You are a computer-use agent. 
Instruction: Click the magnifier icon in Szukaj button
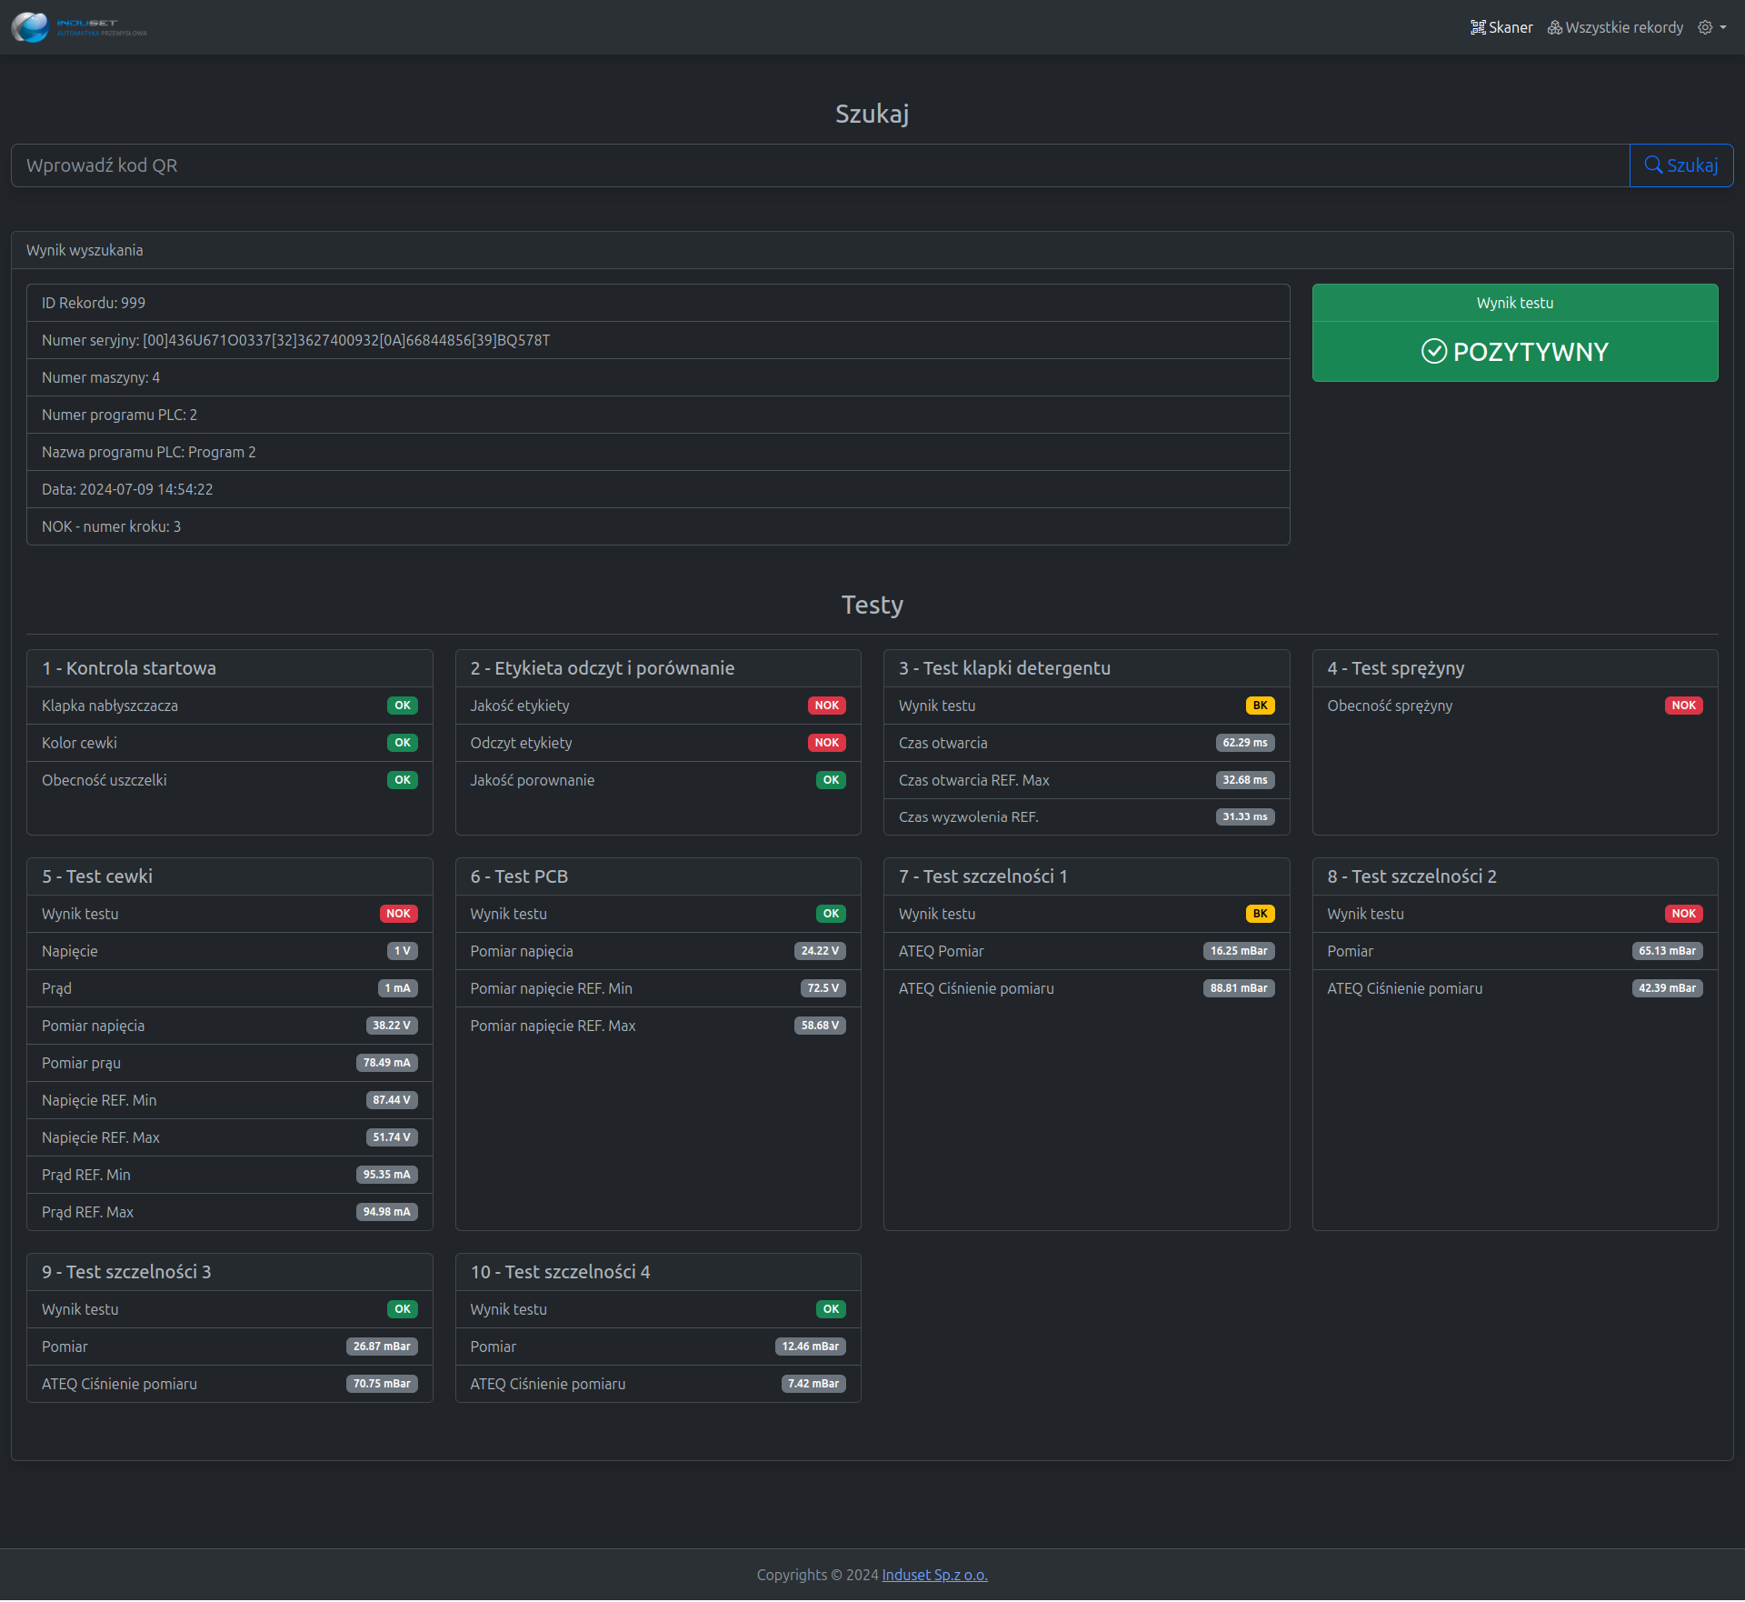1653,165
